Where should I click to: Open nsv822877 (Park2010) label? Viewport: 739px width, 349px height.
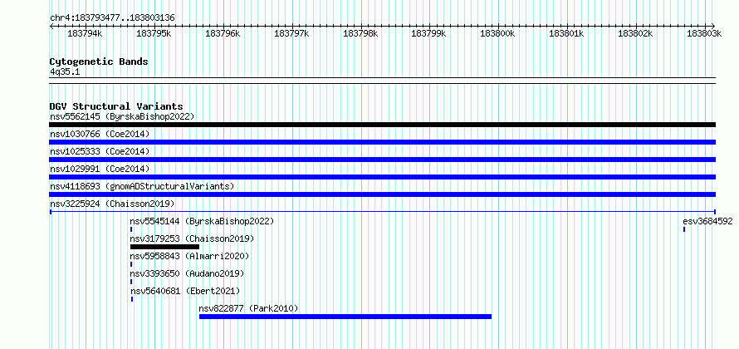[x=249, y=308]
